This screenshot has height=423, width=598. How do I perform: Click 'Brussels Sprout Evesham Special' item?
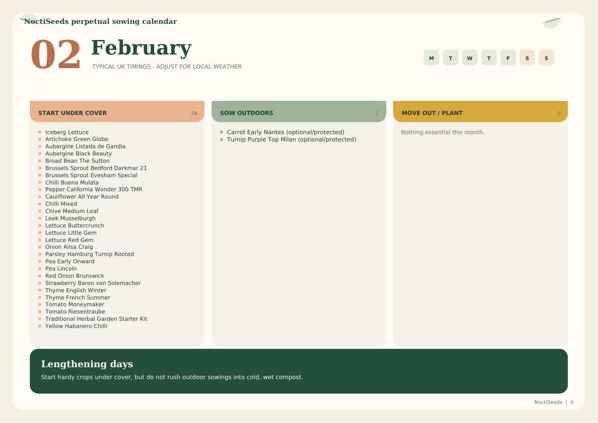(91, 176)
